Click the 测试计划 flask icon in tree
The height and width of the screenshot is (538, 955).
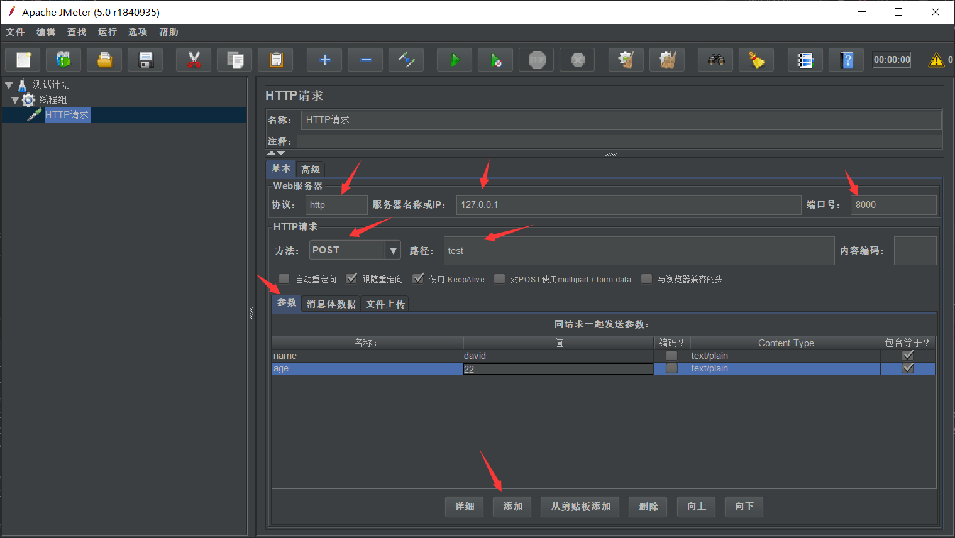click(22, 85)
